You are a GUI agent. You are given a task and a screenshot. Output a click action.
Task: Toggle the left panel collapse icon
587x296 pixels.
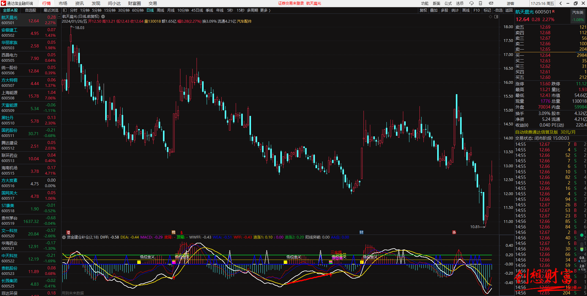(x=65, y=10)
